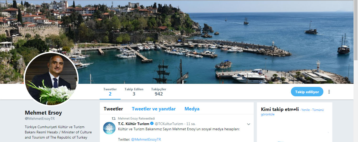This screenshot has height=142, width=358.
Task: Click the Mehmet Ersoy profile name heading
Action: 44,113
